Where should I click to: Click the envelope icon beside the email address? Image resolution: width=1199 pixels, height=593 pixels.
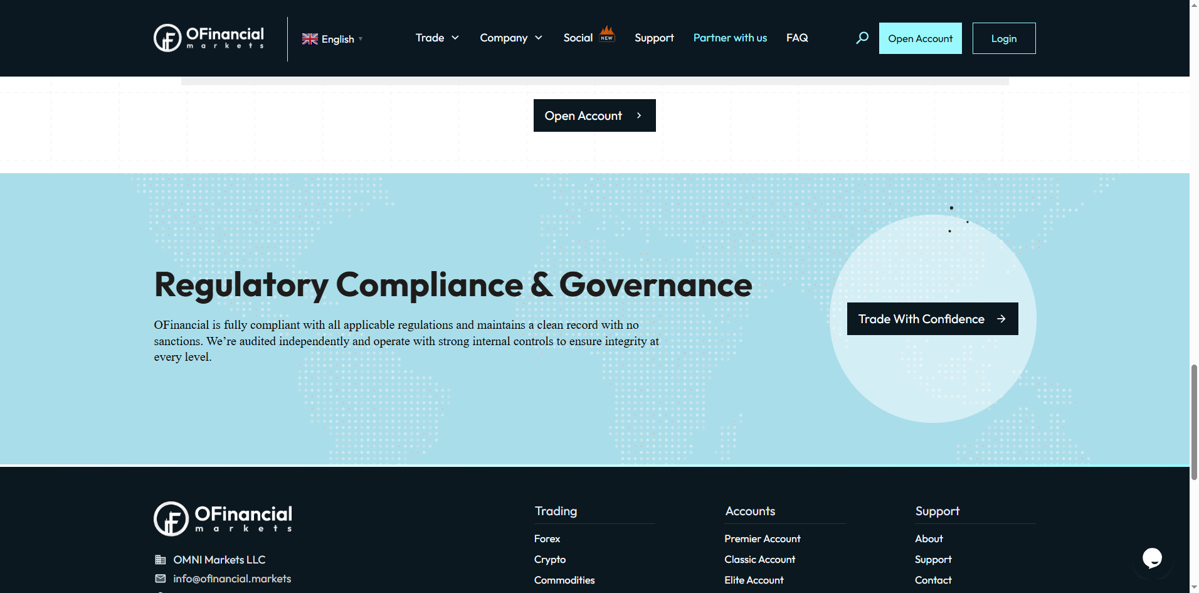(161, 579)
